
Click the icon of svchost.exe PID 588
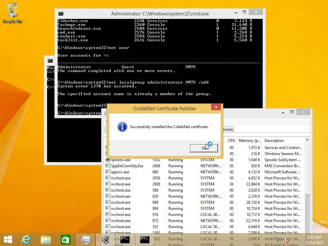108,190
